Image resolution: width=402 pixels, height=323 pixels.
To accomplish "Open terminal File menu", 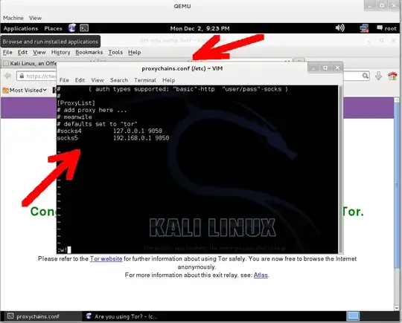I will [64, 80].
